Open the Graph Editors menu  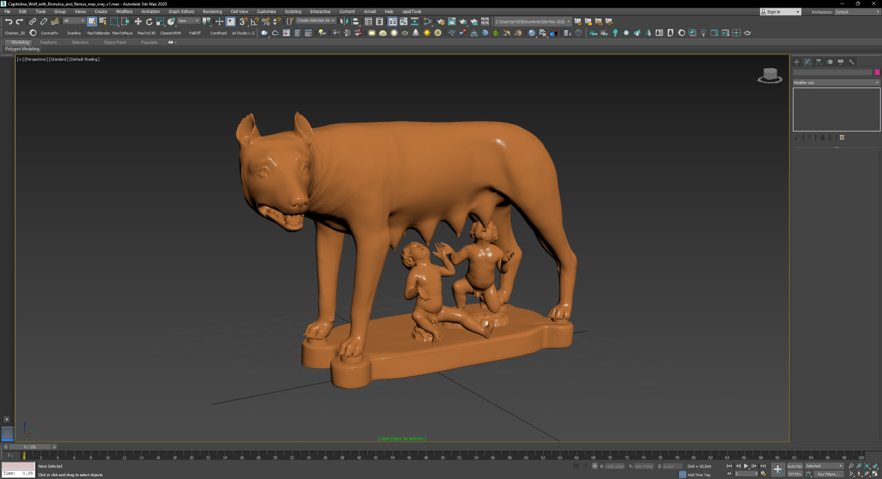tap(181, 12)
